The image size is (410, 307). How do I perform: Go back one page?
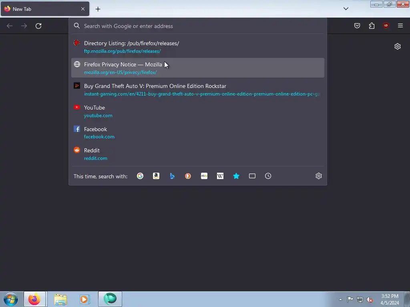tap(10, 26)
